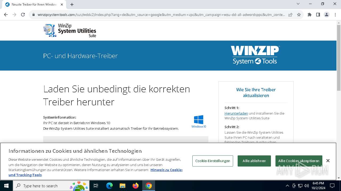Viewport: 341px width, 191px height.
Task: Bookmark this page with the star
Action: [x=299, y=15]
